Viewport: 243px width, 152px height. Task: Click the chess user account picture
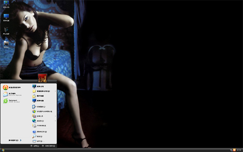pyautogui.click(x=43, y=78)
